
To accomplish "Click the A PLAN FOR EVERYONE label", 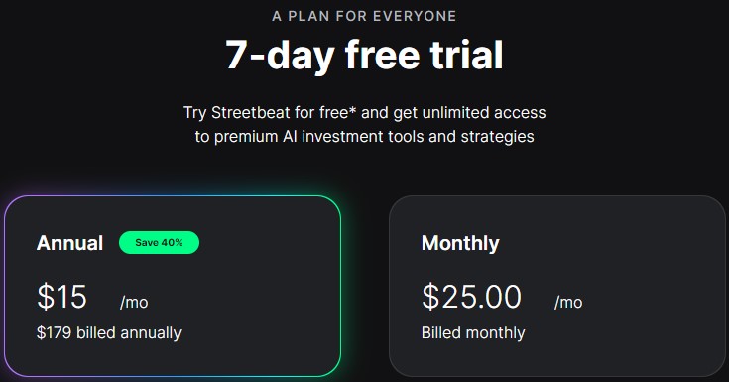I will click(364, 16).
